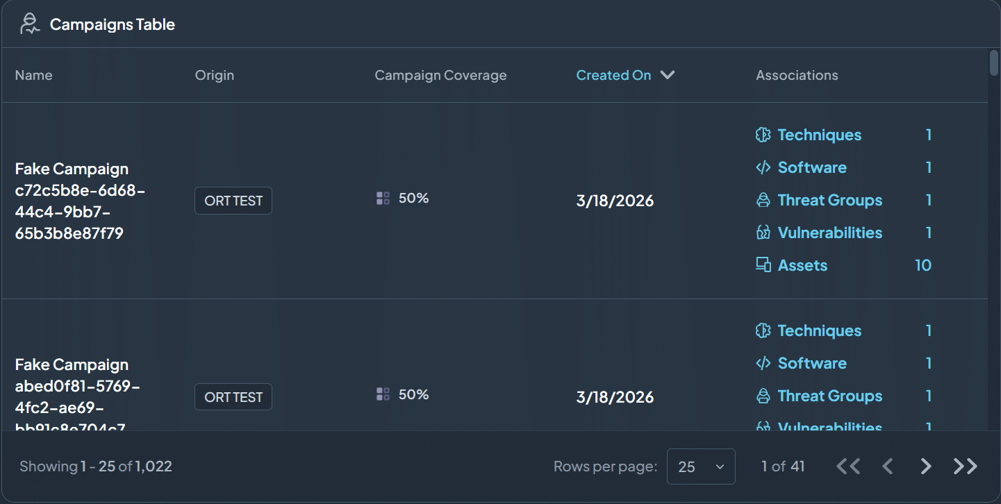Viewport: 1001px width, 504px height.
Task: Click the ORT TEST badge in first row
Action: pyautogui.click(x=233, y=200)
